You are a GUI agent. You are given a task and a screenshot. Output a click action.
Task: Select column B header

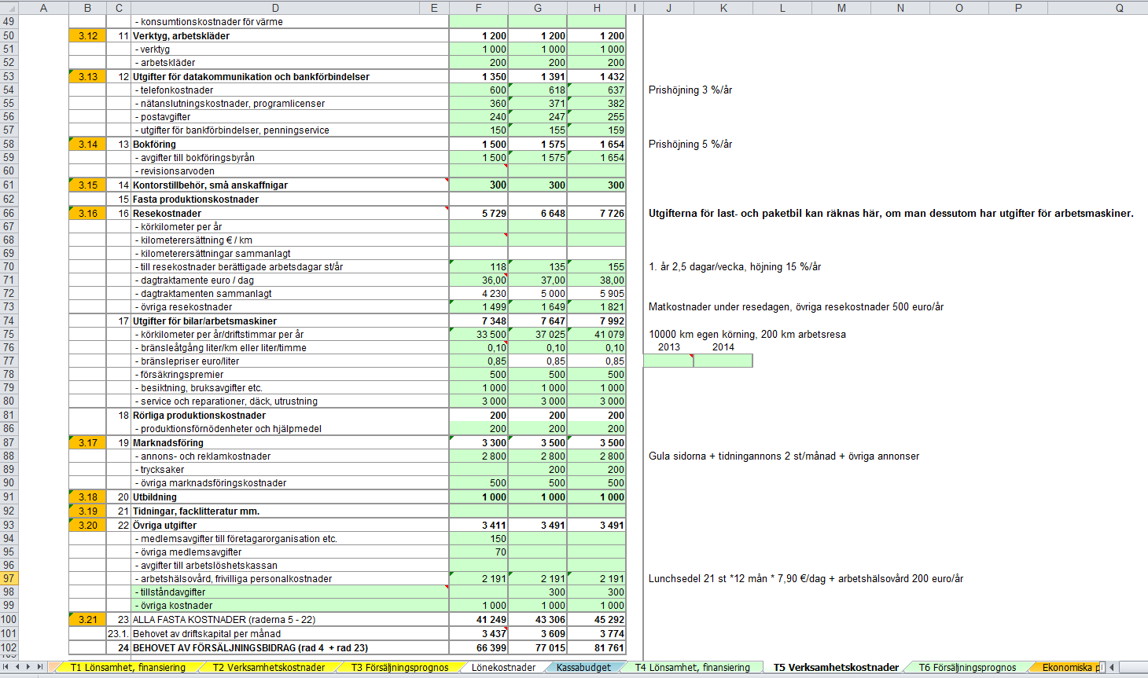click(87, 8)
